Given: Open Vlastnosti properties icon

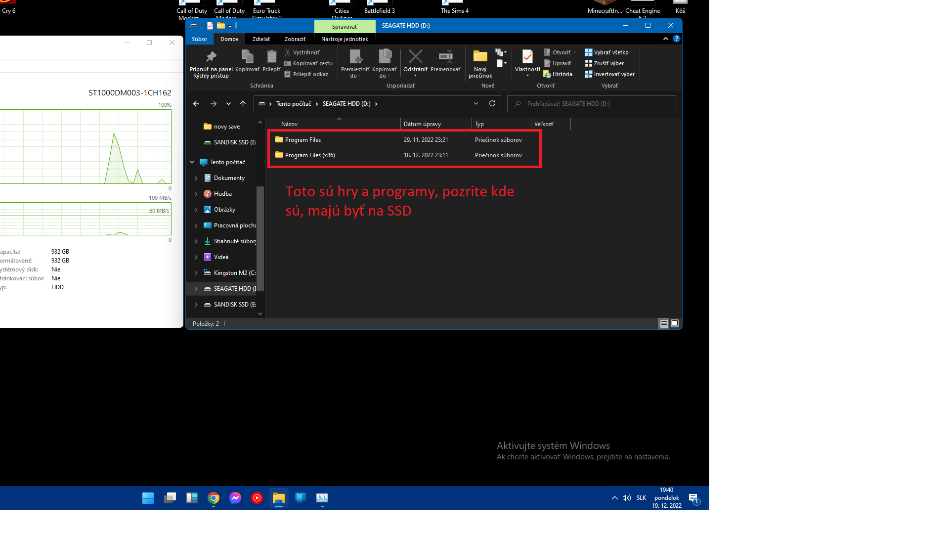Looking at the screenshot, I should point(527,57).
